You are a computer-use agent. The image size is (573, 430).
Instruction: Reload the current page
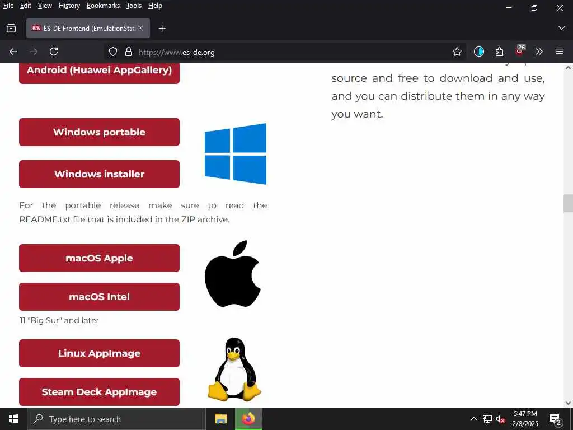click(x=54, y=52)
